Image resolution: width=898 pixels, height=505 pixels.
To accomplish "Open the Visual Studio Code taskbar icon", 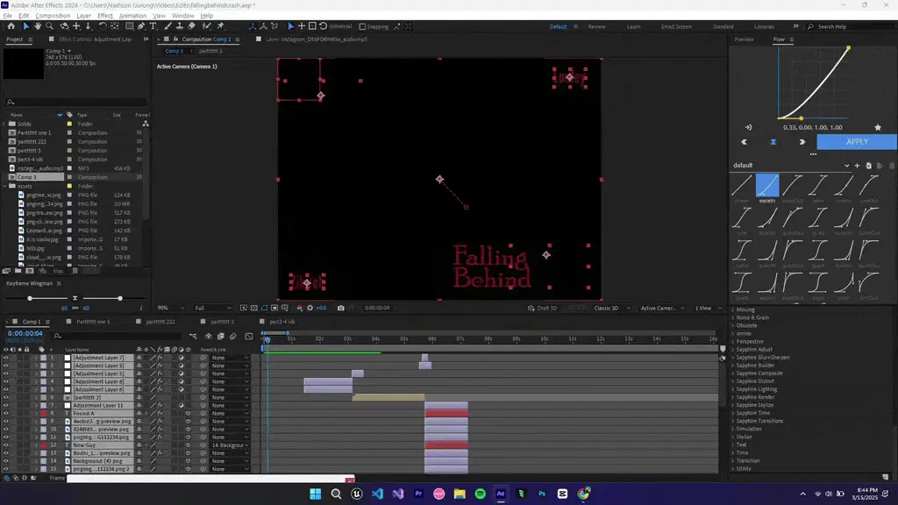I will tap(377, 494).
